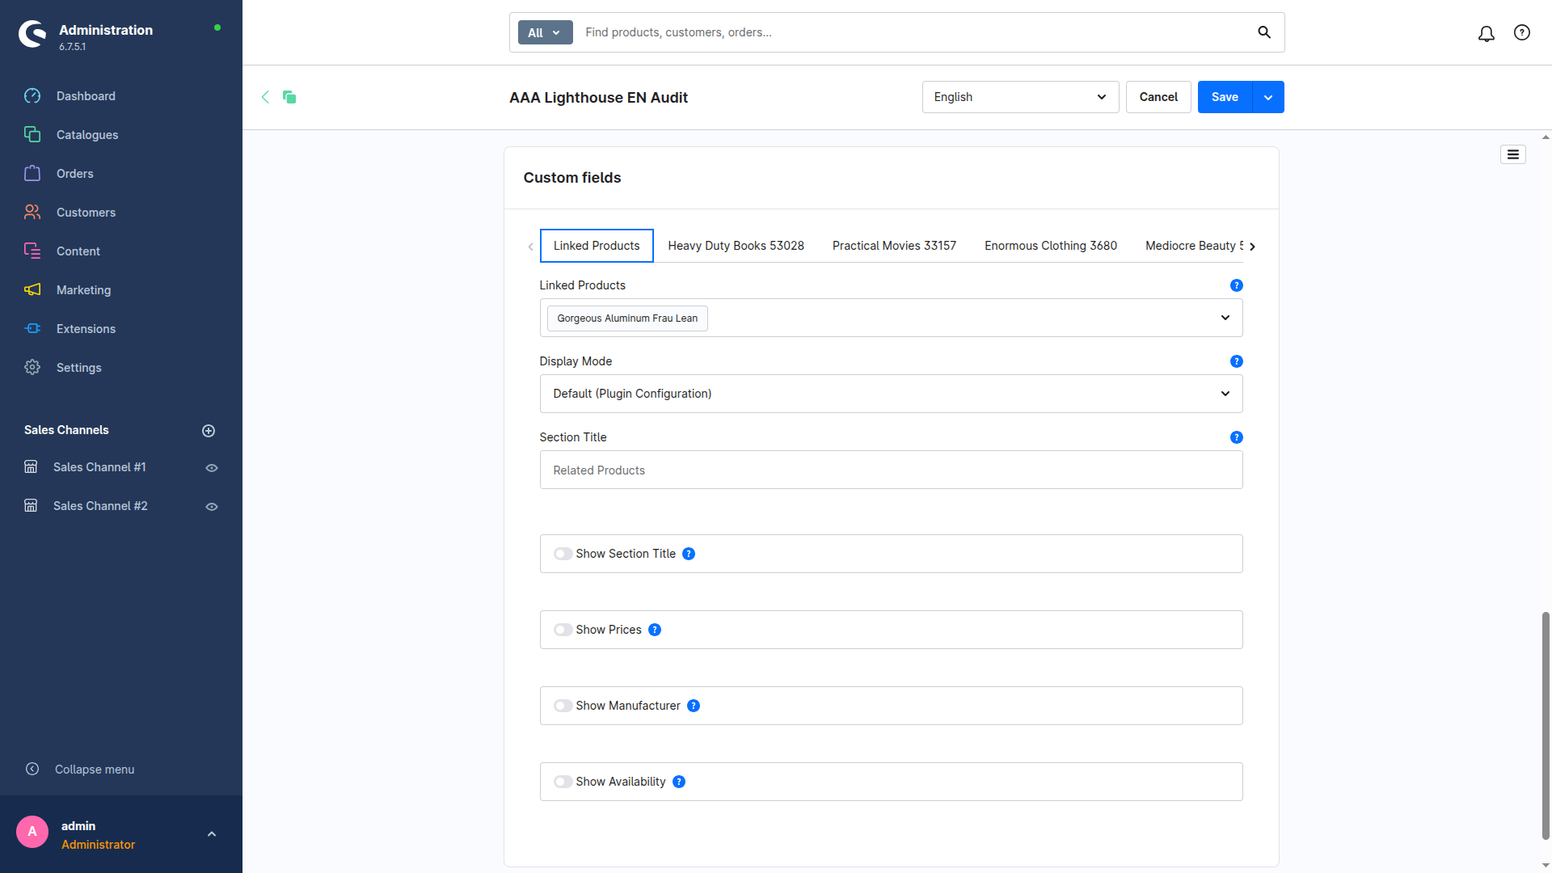Expand the Display Mode select box

[x=891, y=394]
